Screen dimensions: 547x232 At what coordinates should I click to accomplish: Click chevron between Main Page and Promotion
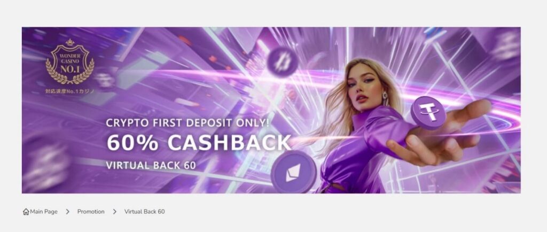pos(67,212)
